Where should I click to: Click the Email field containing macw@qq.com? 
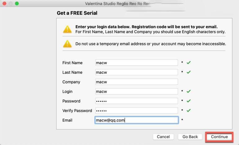coord(137,120)
